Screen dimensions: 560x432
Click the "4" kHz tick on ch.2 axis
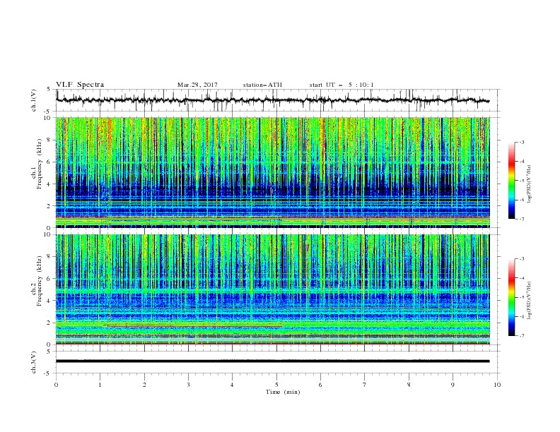pyautogui.click(x=49, y=301)
